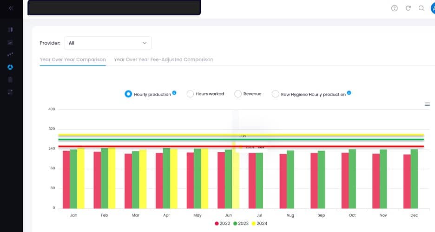Open the user profile avatar
Image resolution: width=435 pixels, height=232 pixels.
tap(432, 8)
